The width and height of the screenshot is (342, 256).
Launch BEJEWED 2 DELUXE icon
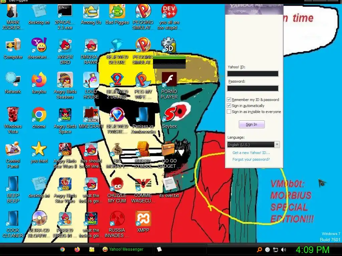click(117, 85)
